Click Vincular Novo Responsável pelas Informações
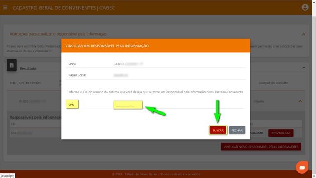The image size is (316, 178). [x=261, y=147]
